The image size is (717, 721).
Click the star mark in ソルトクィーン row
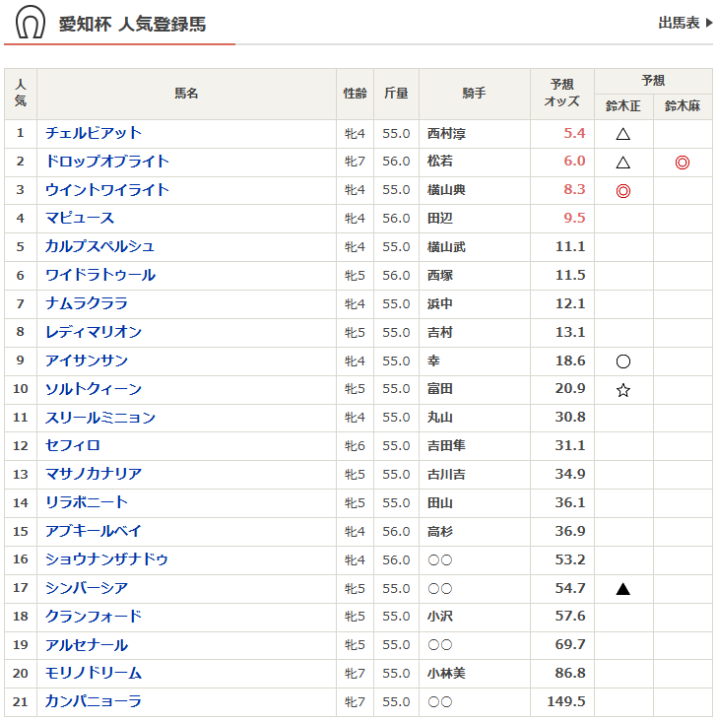point(622,390)
